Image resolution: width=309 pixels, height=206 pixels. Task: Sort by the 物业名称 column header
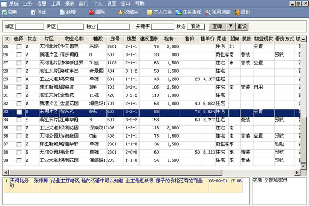[74, 39]
